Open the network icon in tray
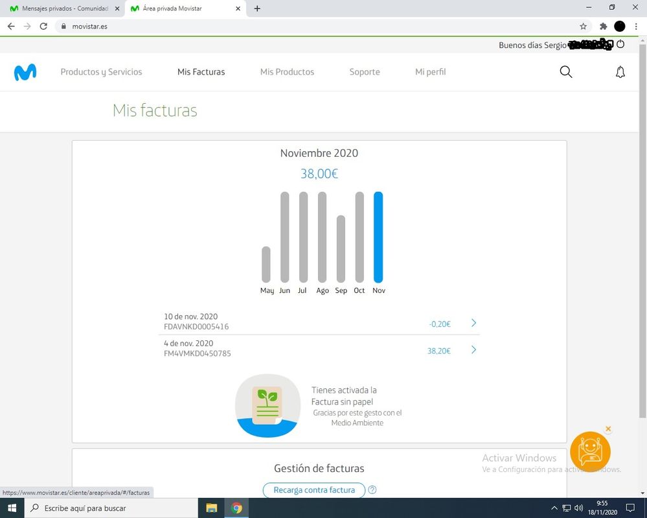The height and width of the screenshot is (518, 647). click(x=567, y=508)
